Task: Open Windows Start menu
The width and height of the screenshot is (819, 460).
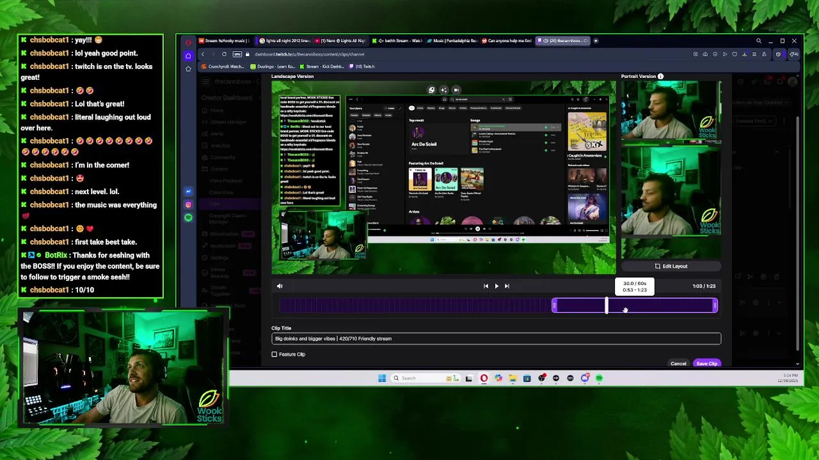Action: coord(382,378)
